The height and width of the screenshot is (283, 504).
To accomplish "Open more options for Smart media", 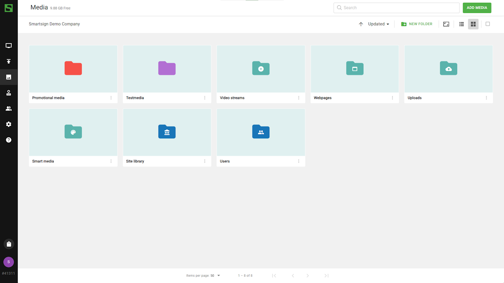I will [111, 161].
